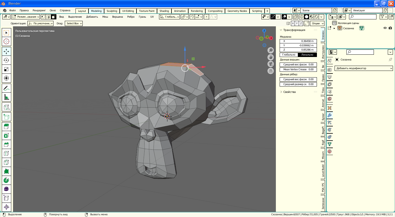The height and width of the screenshot is (217, 395).
Task: Activate the Extrude Region tool
Action: coord(6,126)
